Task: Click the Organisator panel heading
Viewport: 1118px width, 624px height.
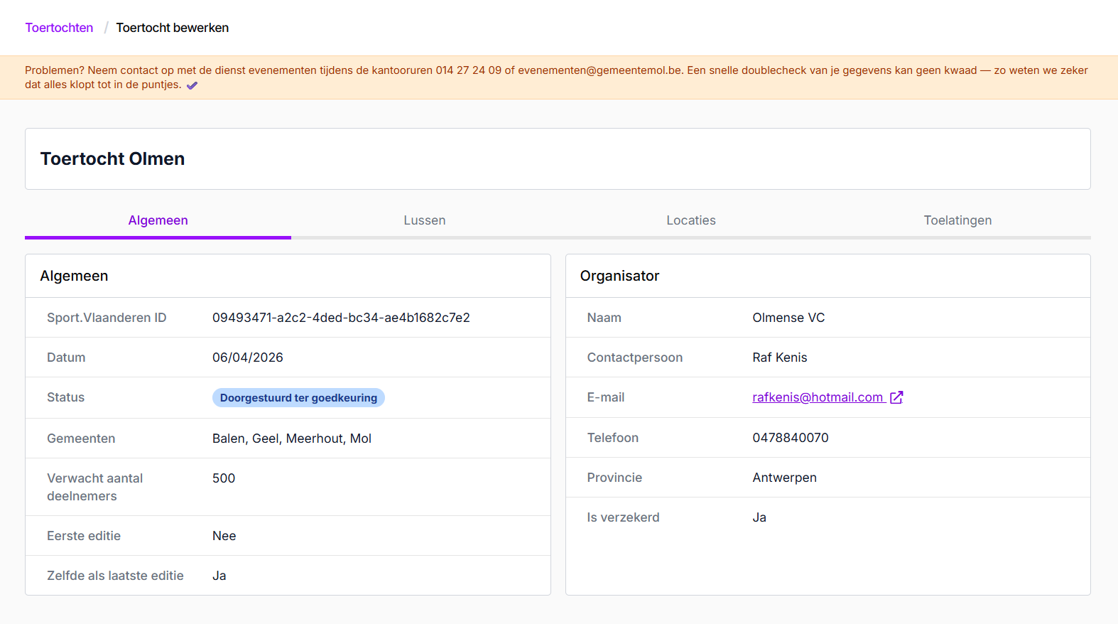Action: coord(619,276)
